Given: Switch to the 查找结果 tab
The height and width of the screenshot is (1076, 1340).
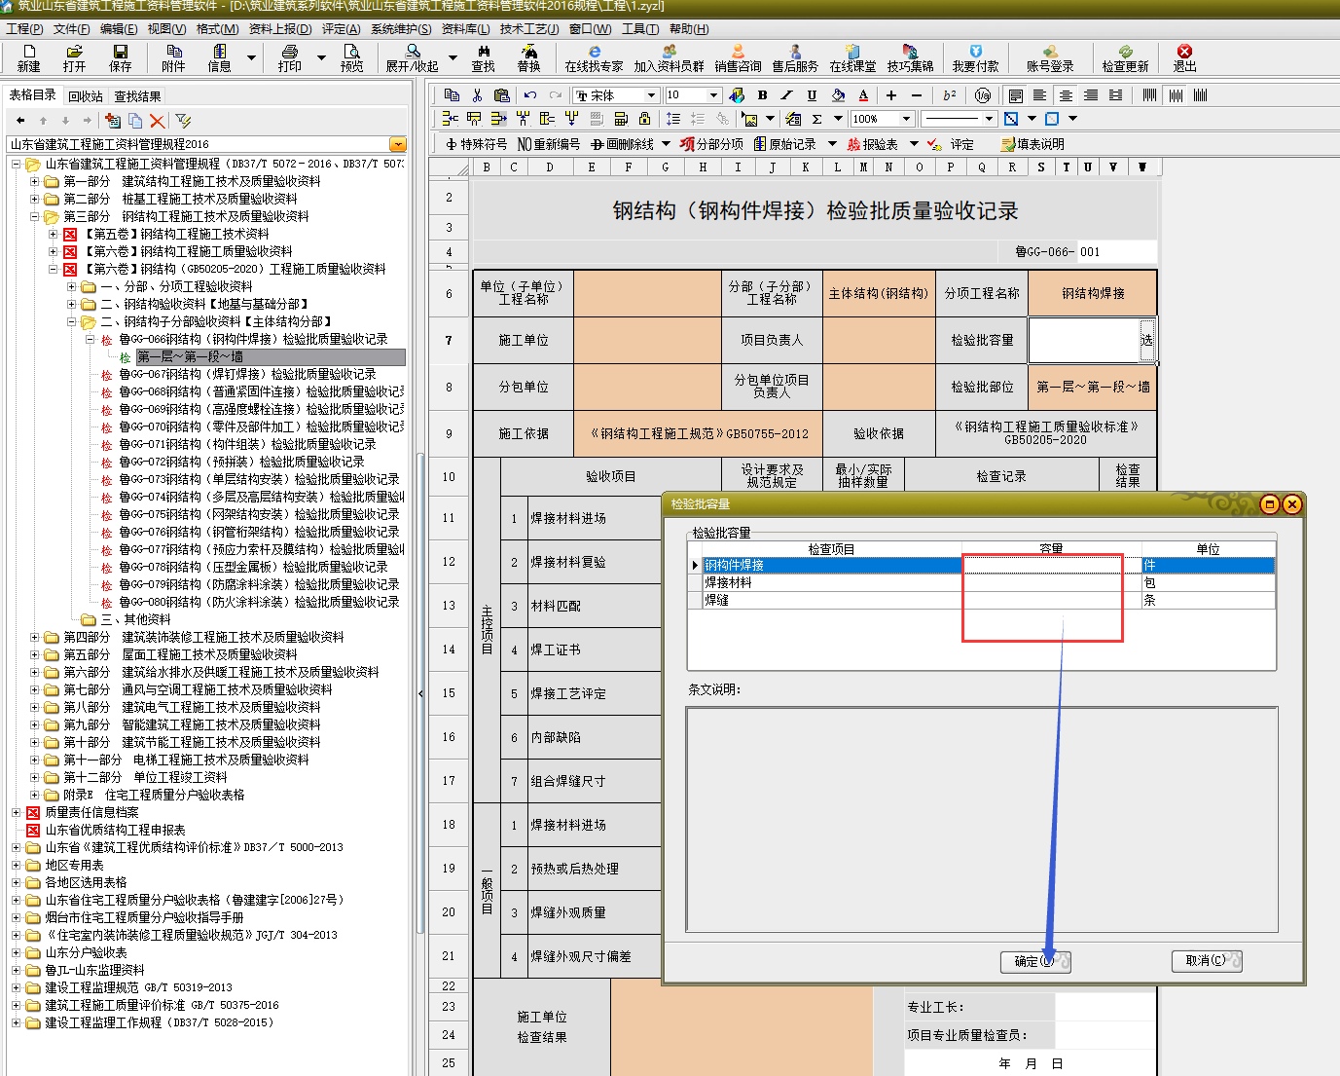Looking at the screenshot, I should [x=137, y=96].
